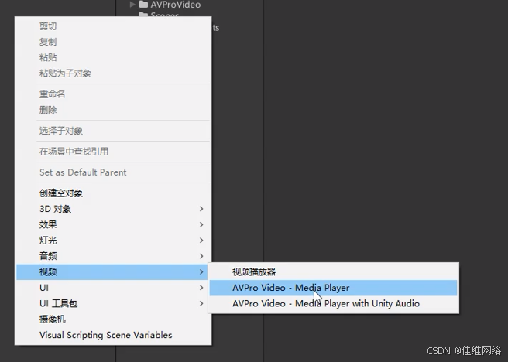Click the 重命名 menu entry
The image size is (508, 362).
coord(113,94)
